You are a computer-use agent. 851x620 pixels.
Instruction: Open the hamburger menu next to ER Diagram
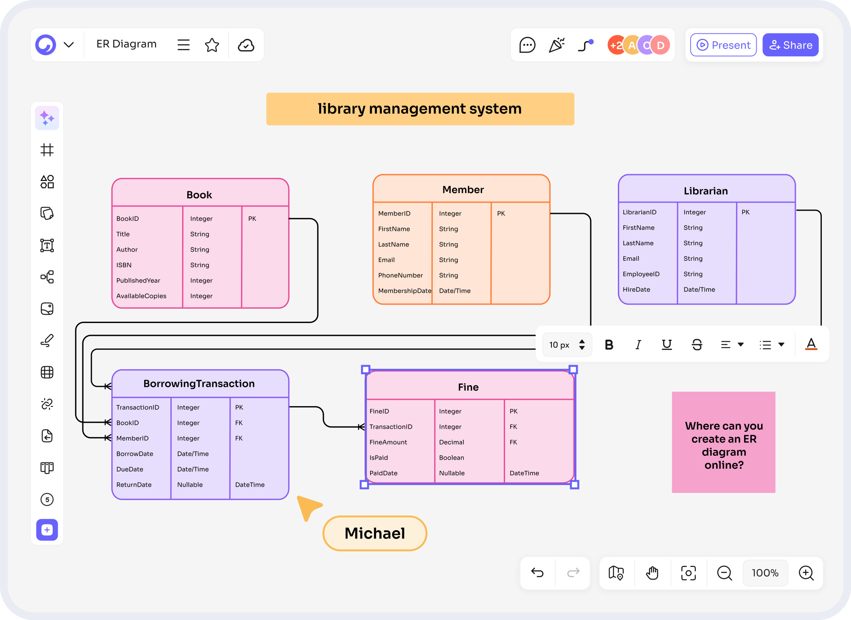(183, 45)
